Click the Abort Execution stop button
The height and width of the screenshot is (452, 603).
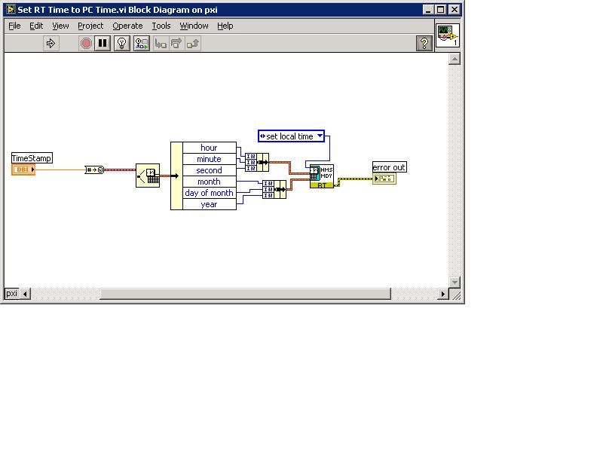(86, 43)
